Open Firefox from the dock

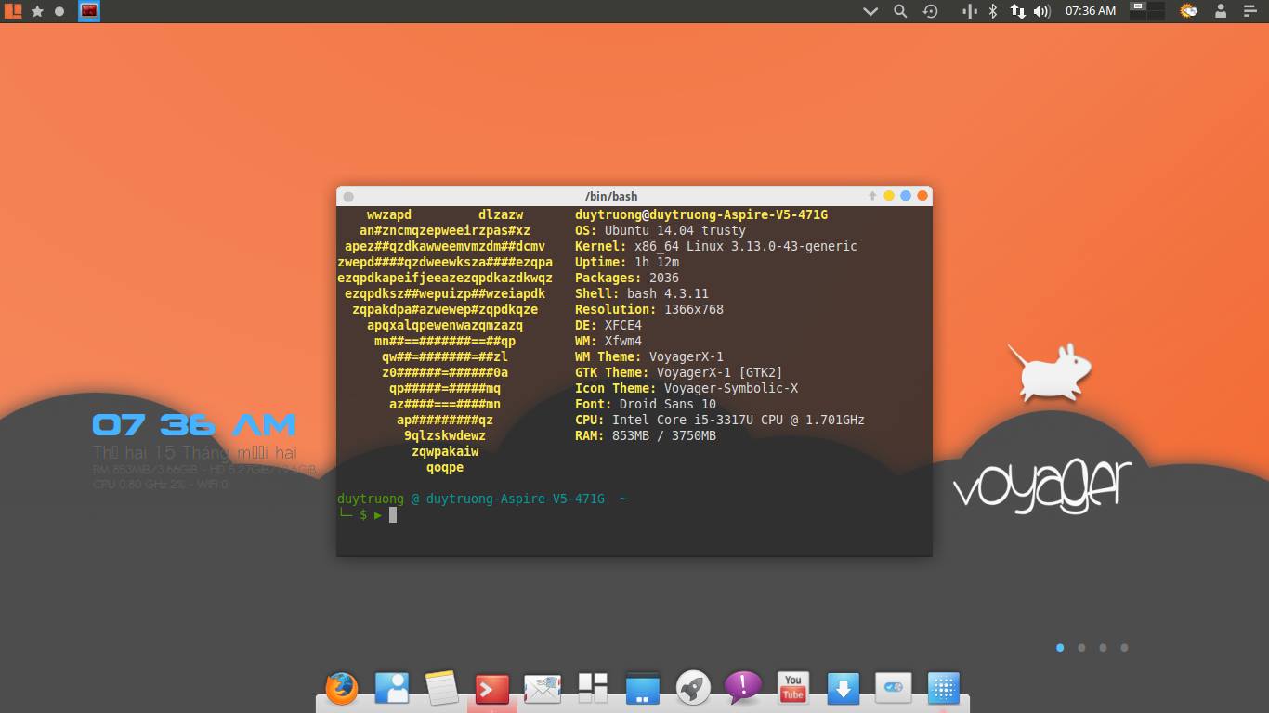point(342,689)
